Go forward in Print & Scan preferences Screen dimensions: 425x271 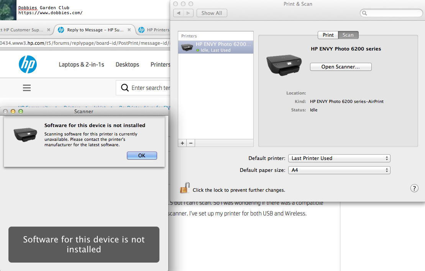coord(189,13)
